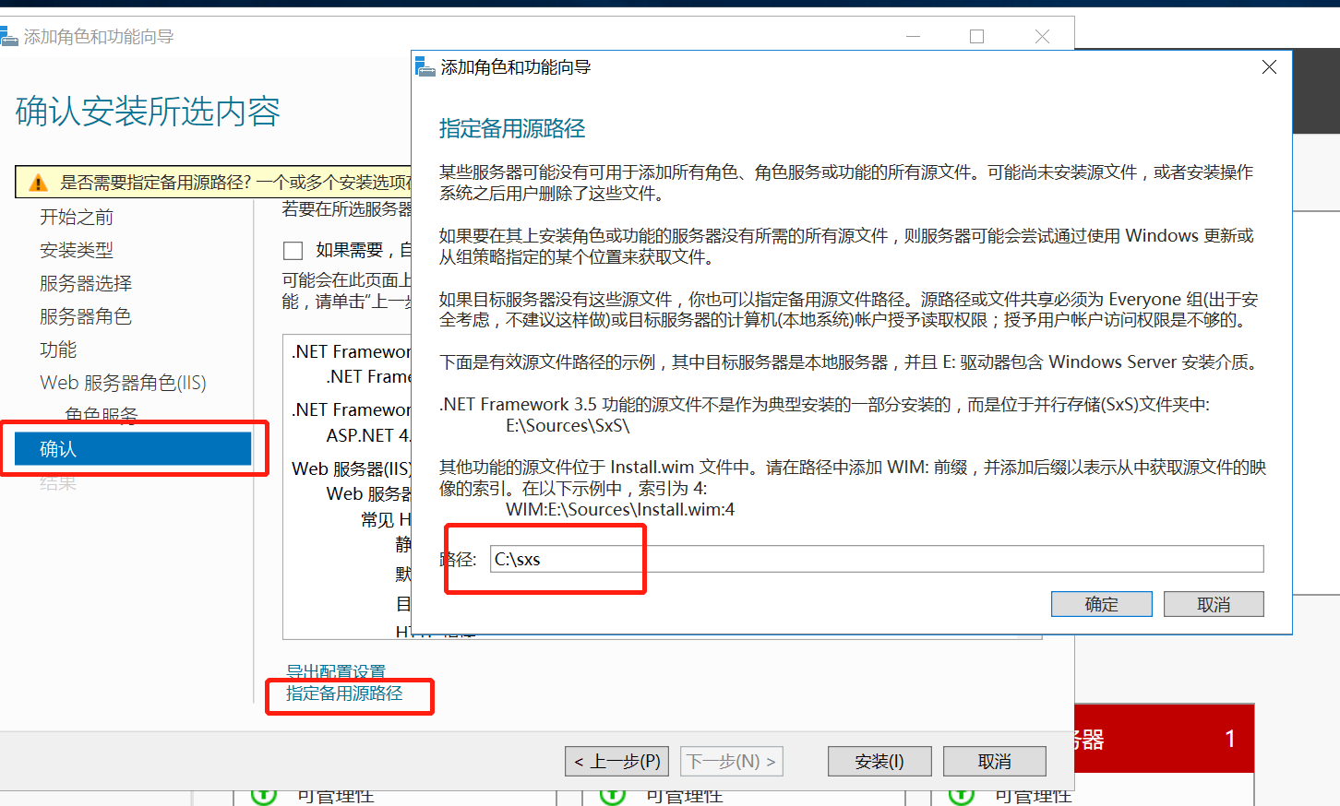Click the rightmost green 可管理性 status icon
The height and width of the screenshot is (806, 1340).
coord(962,795)
